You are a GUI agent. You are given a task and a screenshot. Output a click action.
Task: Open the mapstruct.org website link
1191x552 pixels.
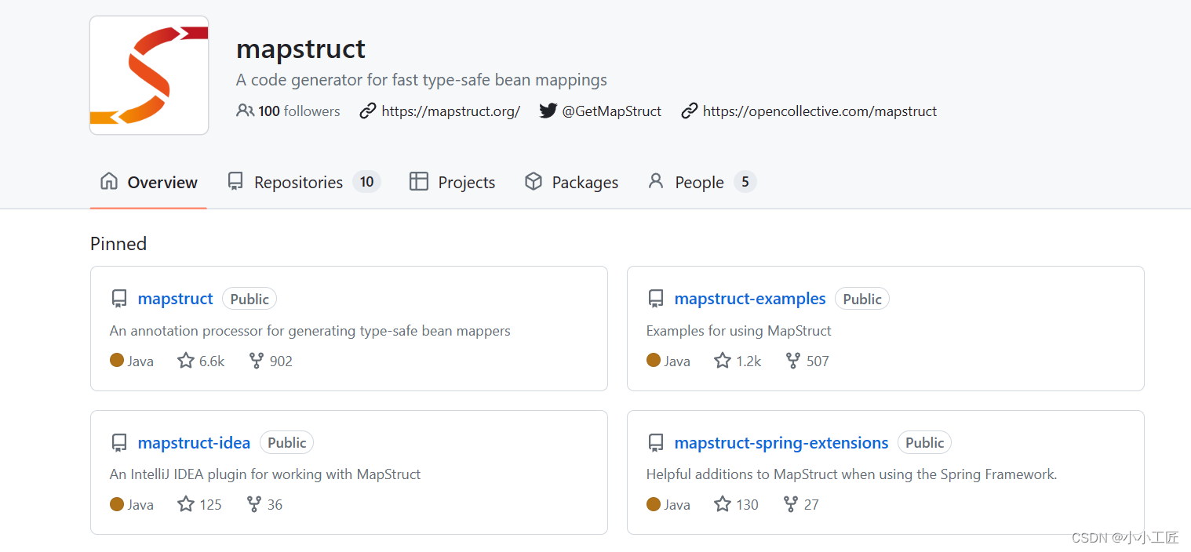pos(450,111)
